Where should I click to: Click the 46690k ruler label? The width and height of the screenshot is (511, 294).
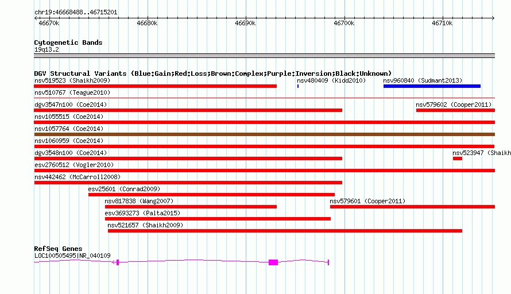(245, 23)
